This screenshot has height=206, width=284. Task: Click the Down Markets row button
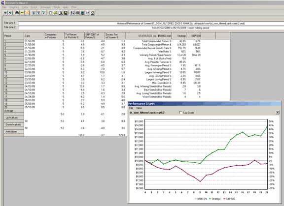point(13,124)
